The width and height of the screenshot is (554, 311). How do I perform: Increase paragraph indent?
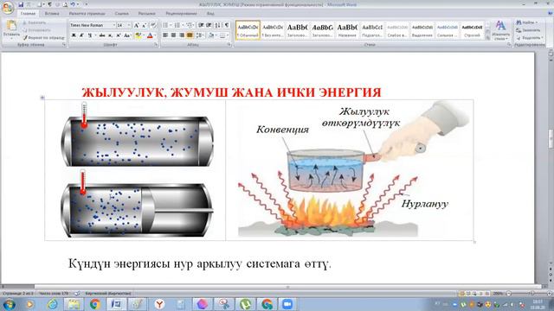click(x=209, y=25)
